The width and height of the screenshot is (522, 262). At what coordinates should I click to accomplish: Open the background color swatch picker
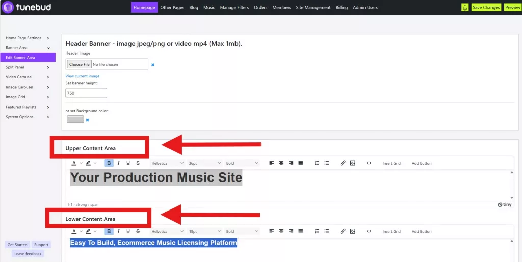tap(75, 119)
